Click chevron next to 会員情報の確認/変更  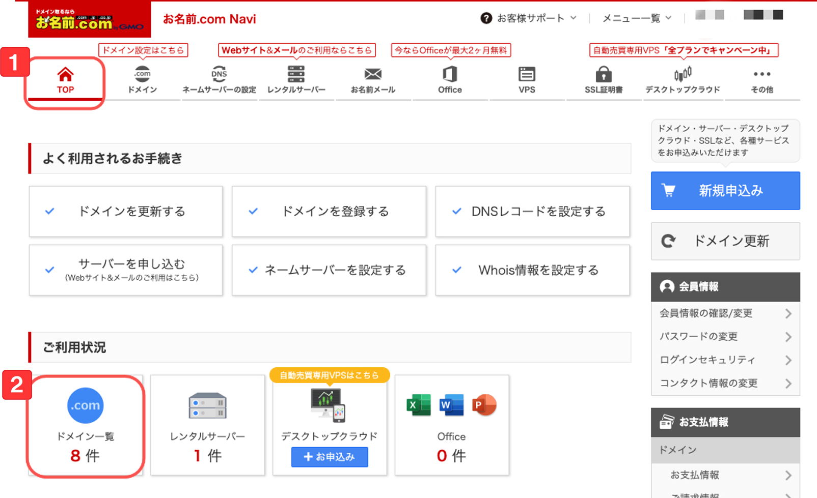[788, 313]
